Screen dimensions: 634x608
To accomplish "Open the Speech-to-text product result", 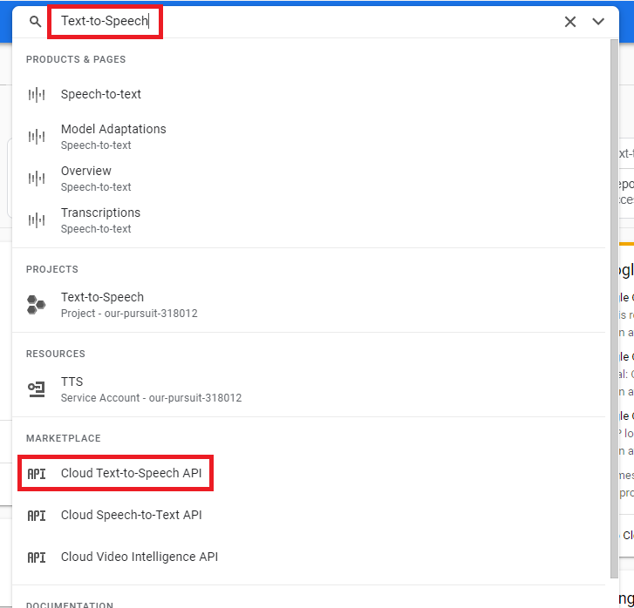I will [x=101, y=94].
